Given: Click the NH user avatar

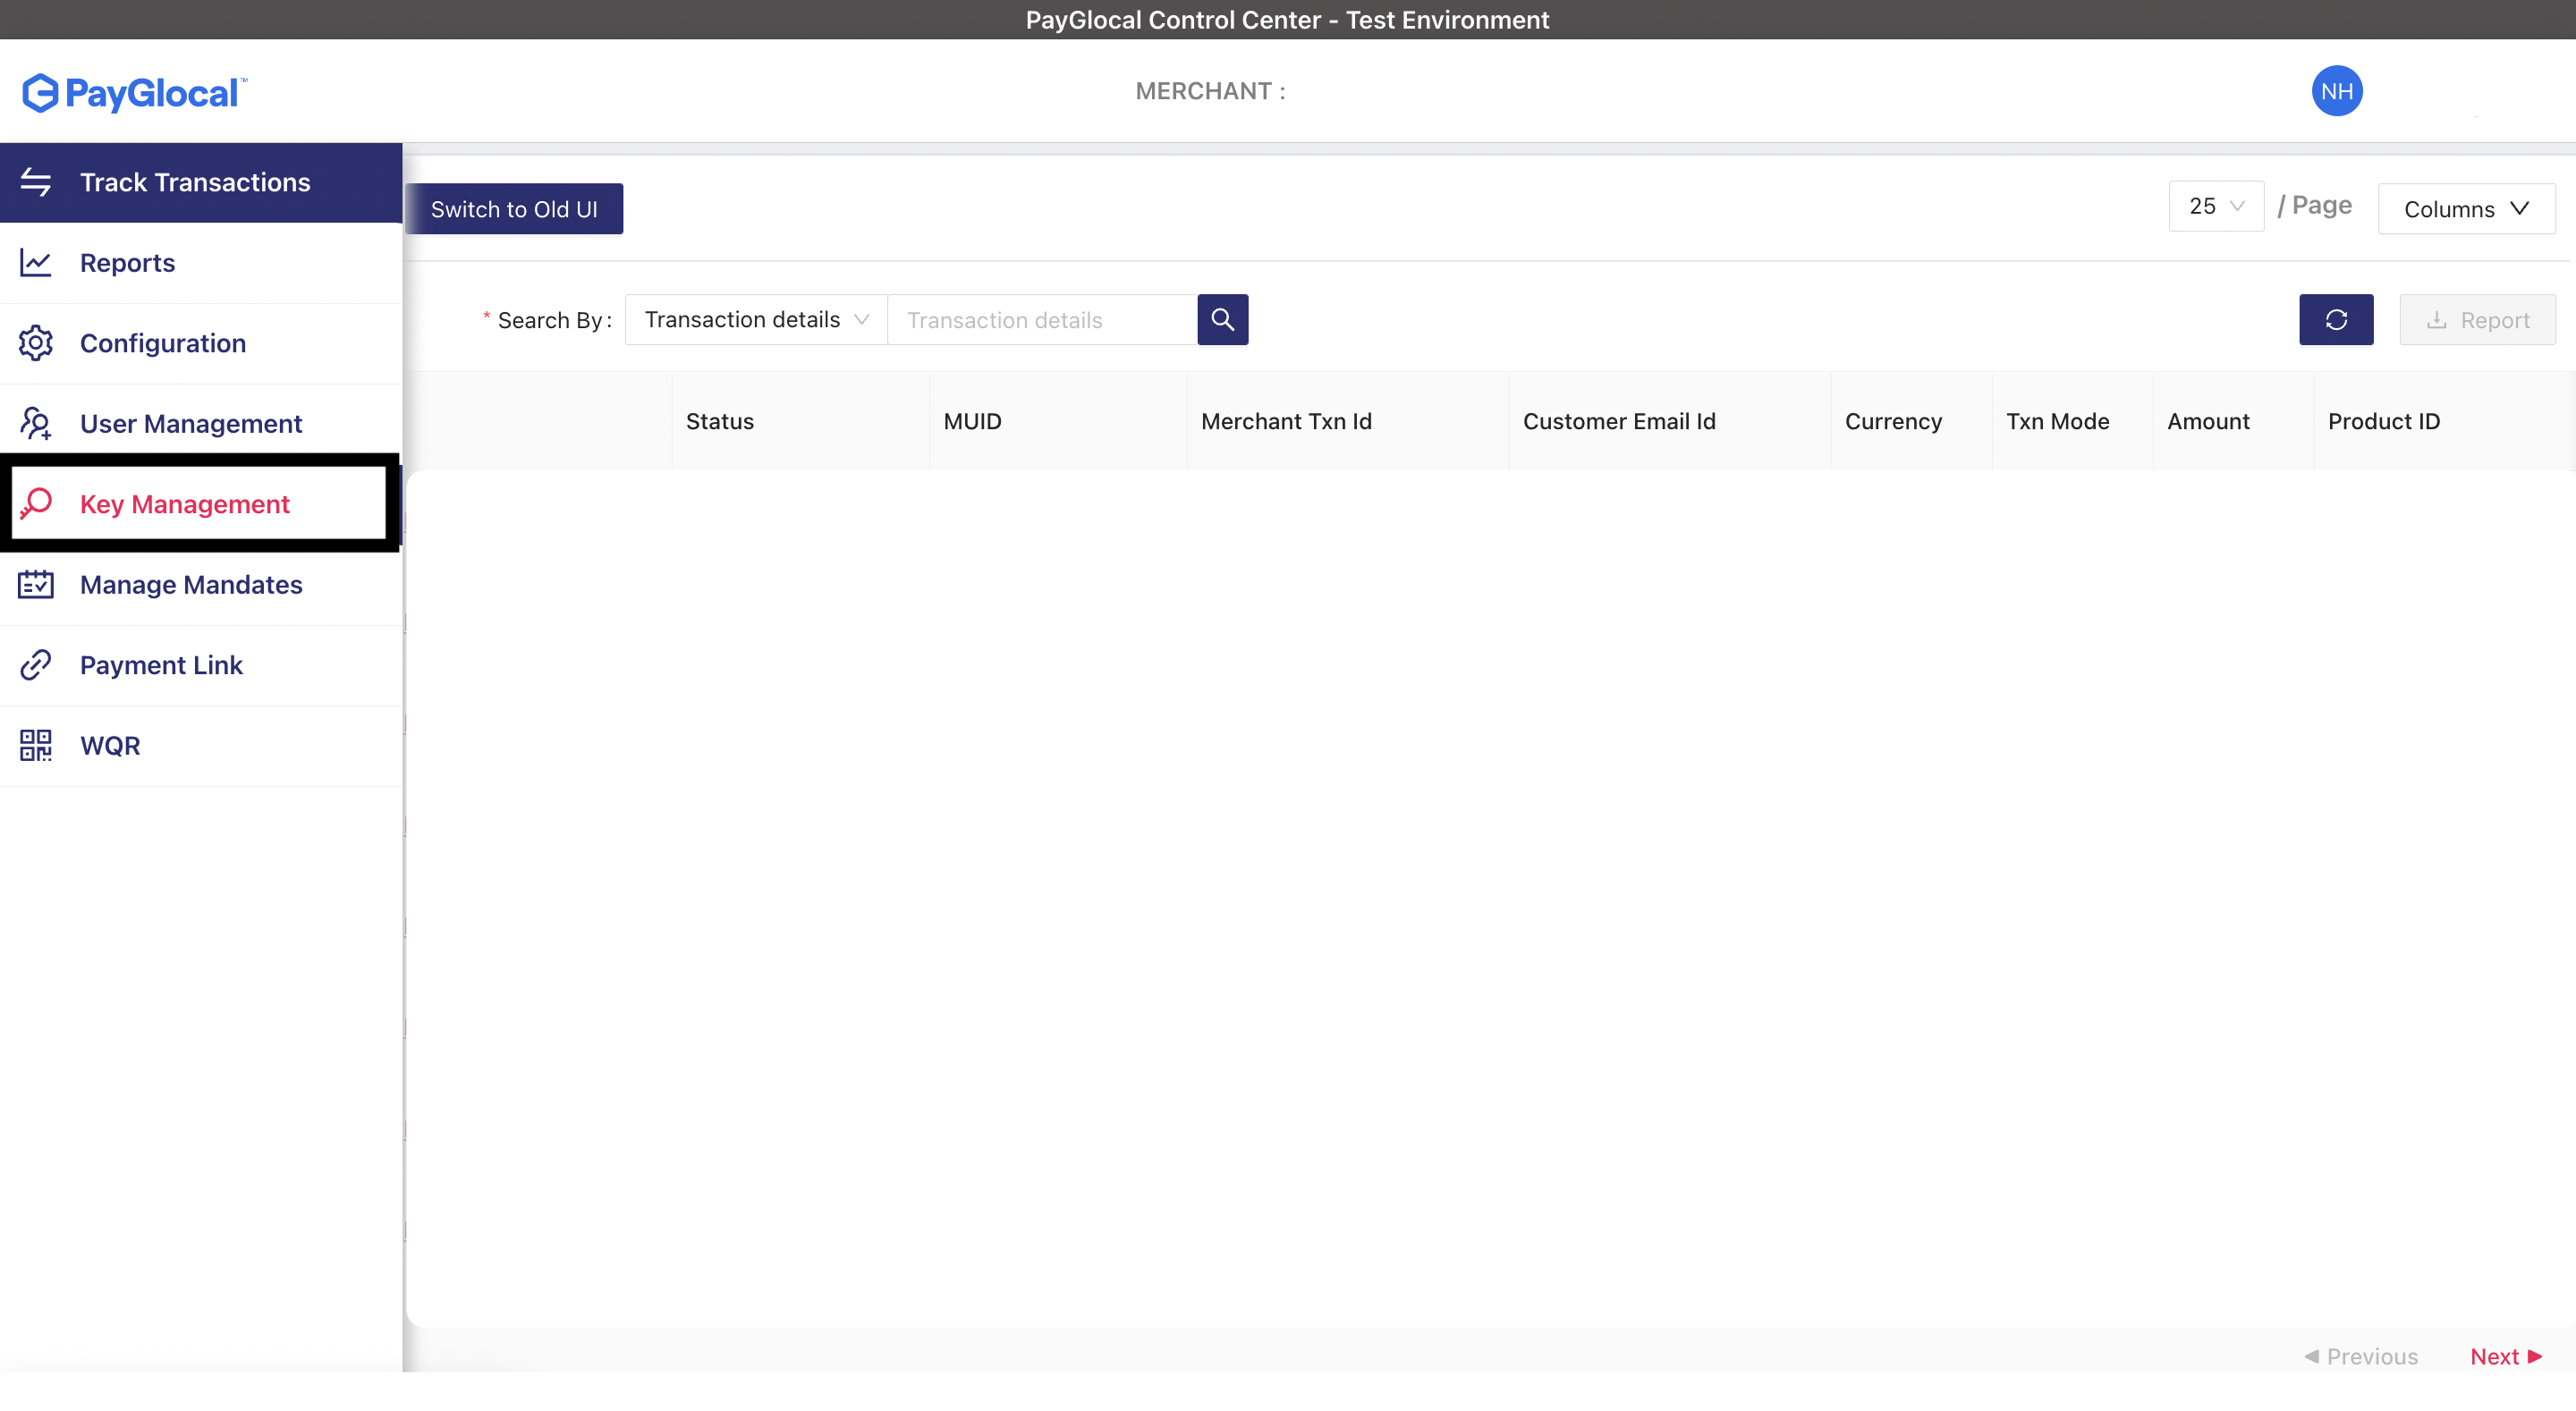Looking at the screenshot, I should (2336, 91).
